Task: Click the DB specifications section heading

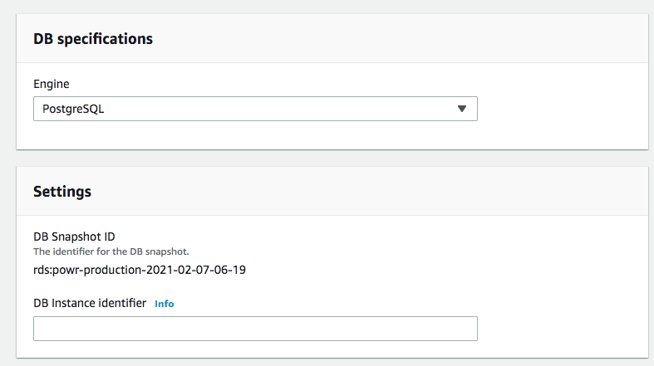Action: 92,39
